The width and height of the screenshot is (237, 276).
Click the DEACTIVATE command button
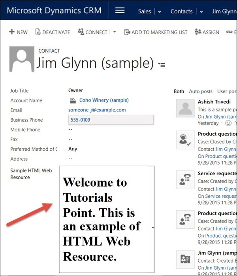click(53, 32)
